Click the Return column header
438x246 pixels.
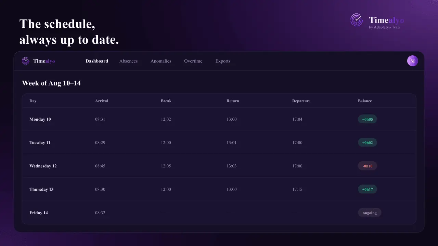pos(233,101)
